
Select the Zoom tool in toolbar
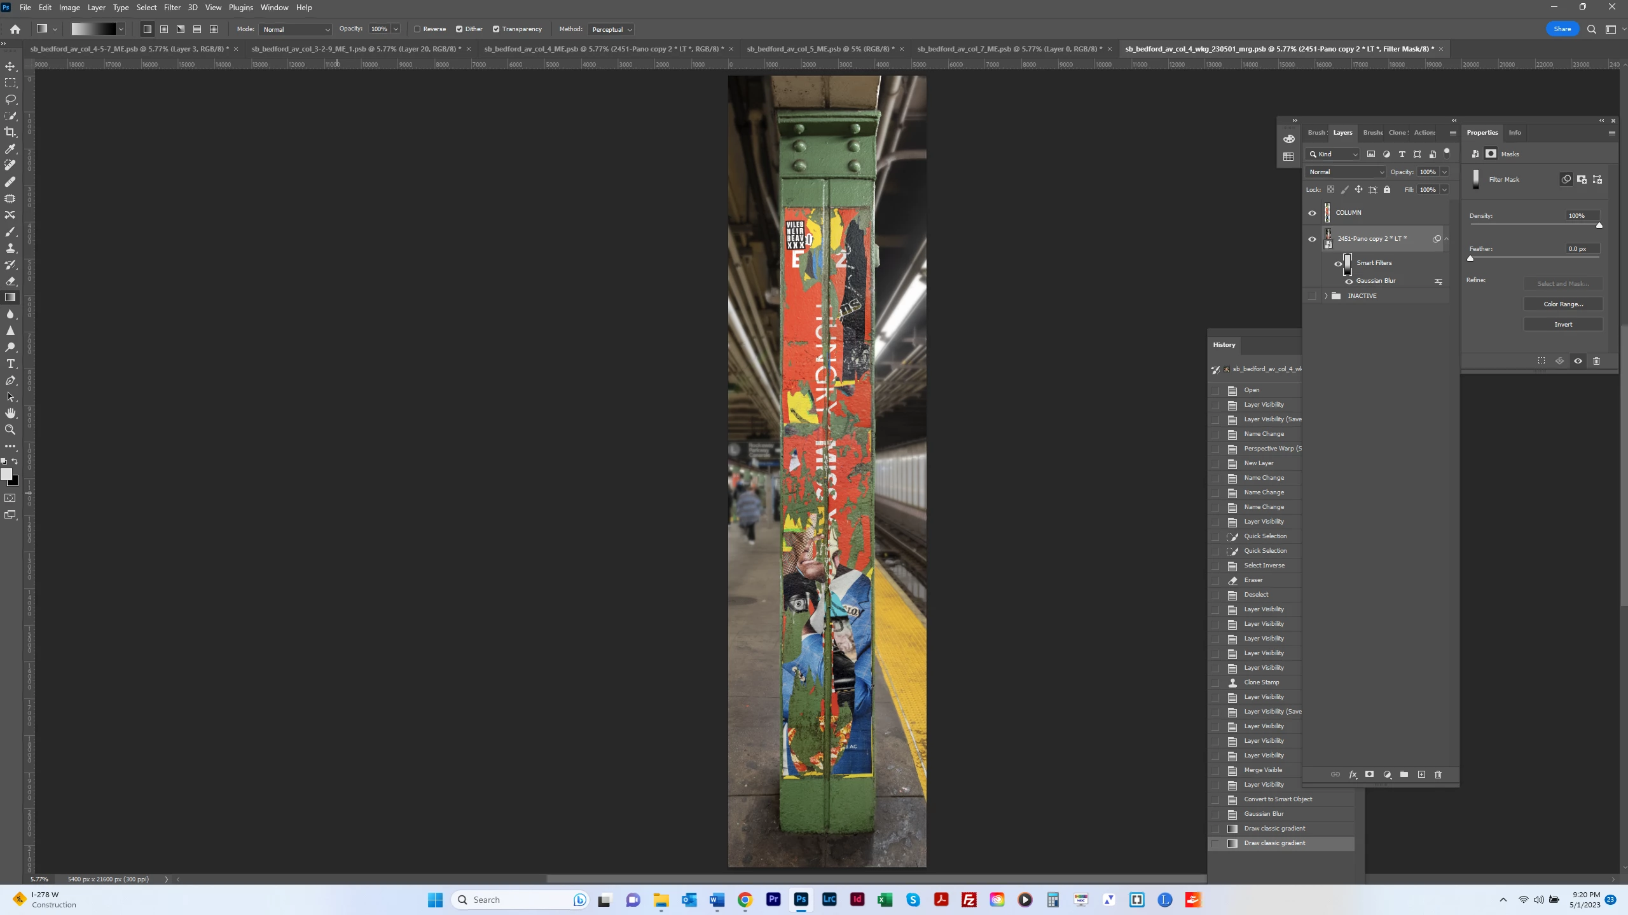(10, 430)
